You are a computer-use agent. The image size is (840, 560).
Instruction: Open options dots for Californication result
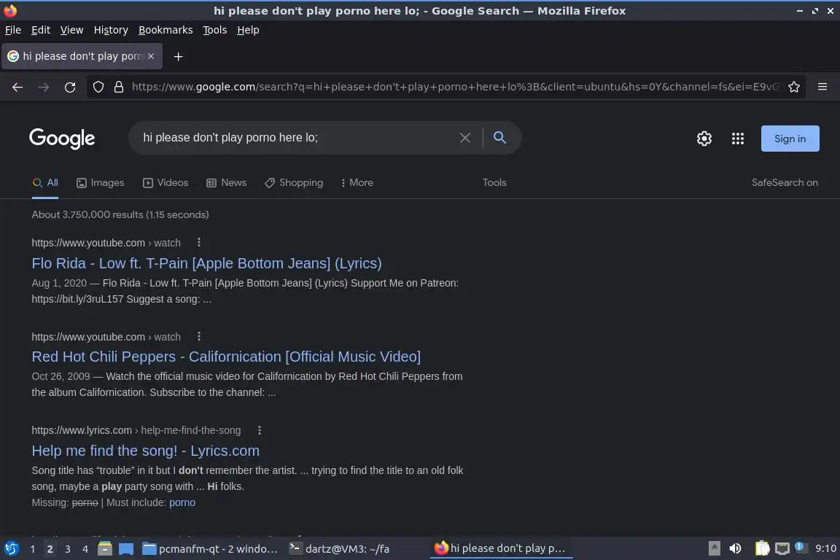pos(199,337)
